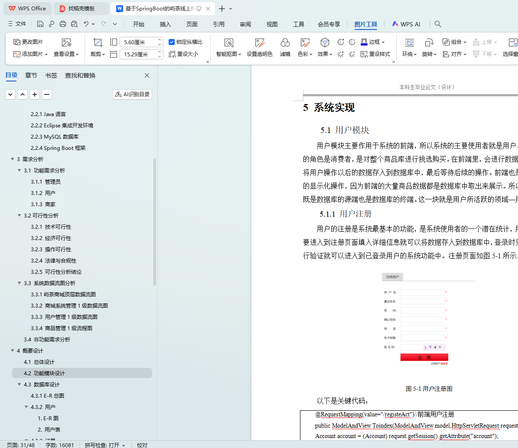Open the 旋转 rotate tool
Screen dimensions: 518x448
click(x=429, y=48)
